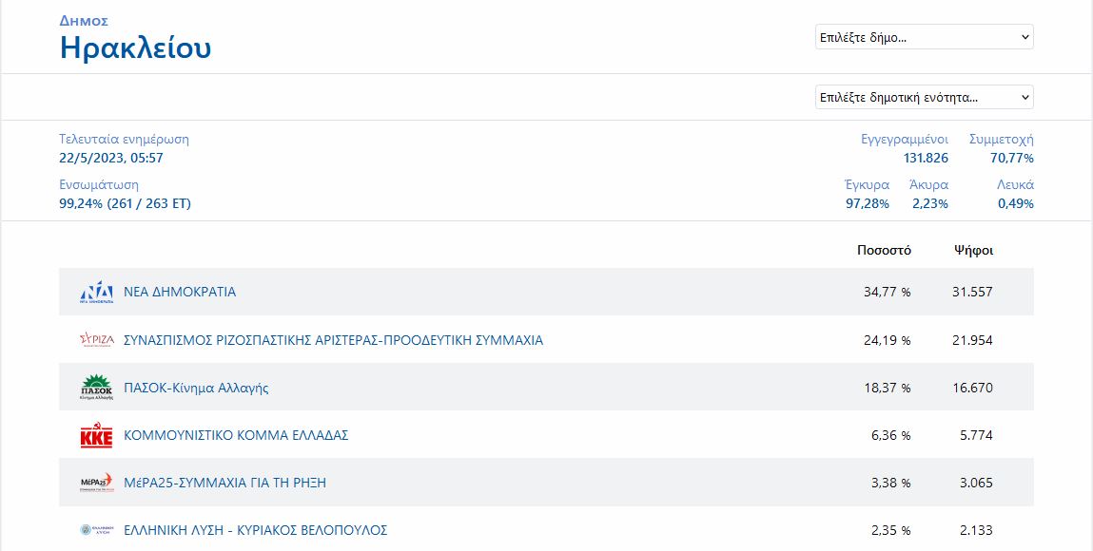Image resolution: width=1093 pixels, height=551 pixels.
Task: Click the Ελληνική Λύση party logo
Action: point(97,530)
